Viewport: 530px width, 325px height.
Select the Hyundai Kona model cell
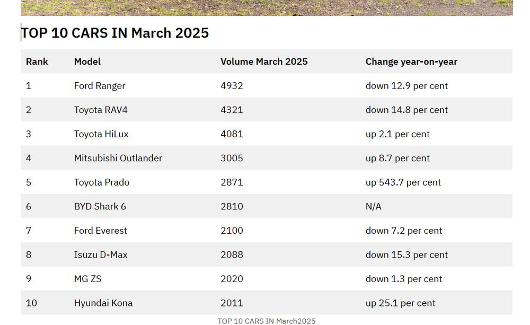tap(103, 303)
